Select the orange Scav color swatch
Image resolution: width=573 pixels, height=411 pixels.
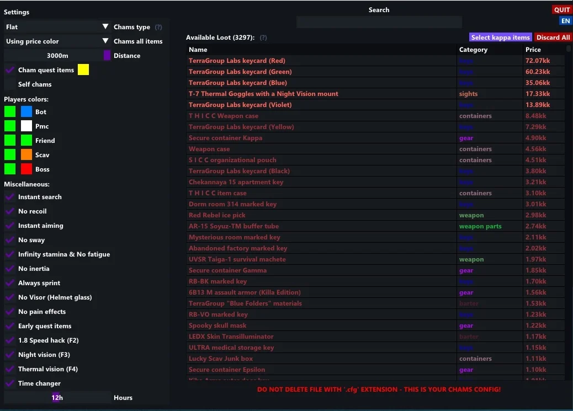[x=26, y=155]
